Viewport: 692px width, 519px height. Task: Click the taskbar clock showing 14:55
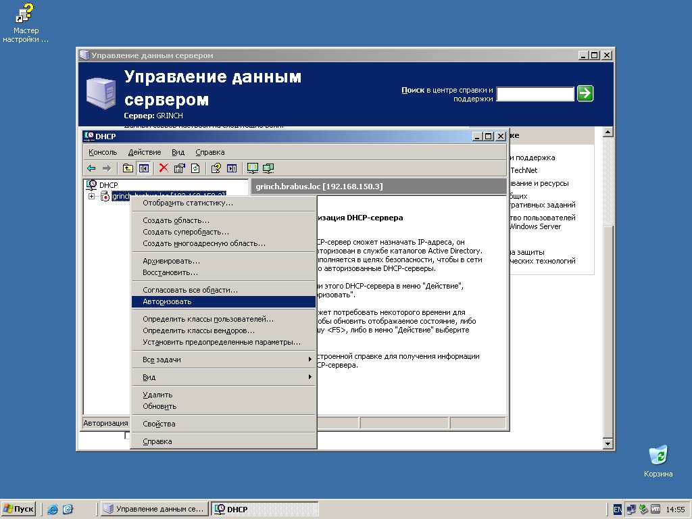675,510
